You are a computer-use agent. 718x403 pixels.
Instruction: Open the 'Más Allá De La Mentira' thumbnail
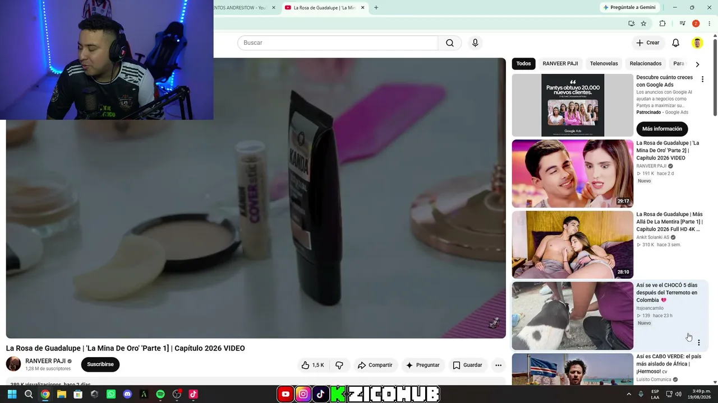[x=572, y=245]
